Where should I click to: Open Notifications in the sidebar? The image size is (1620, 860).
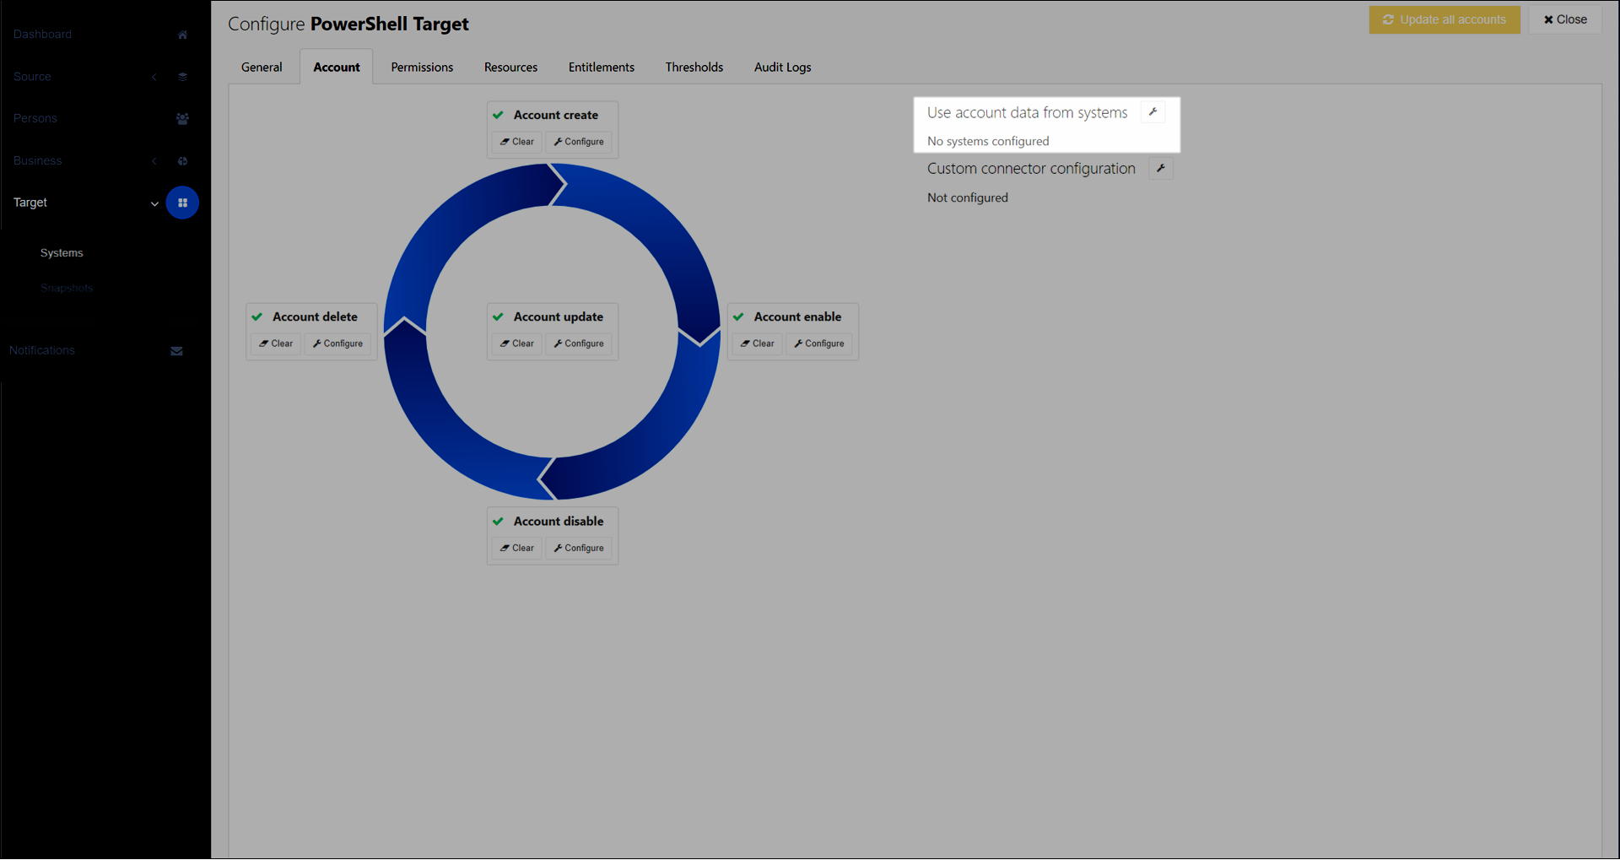click(x=42, y=350)
